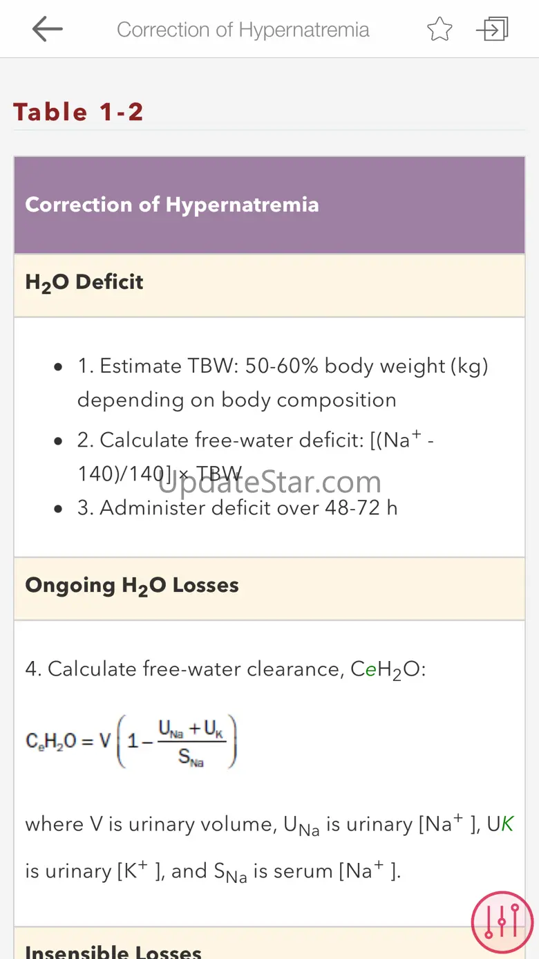
Task: Tap the 'Estimate TBW' list item
Action: [283, 382]
